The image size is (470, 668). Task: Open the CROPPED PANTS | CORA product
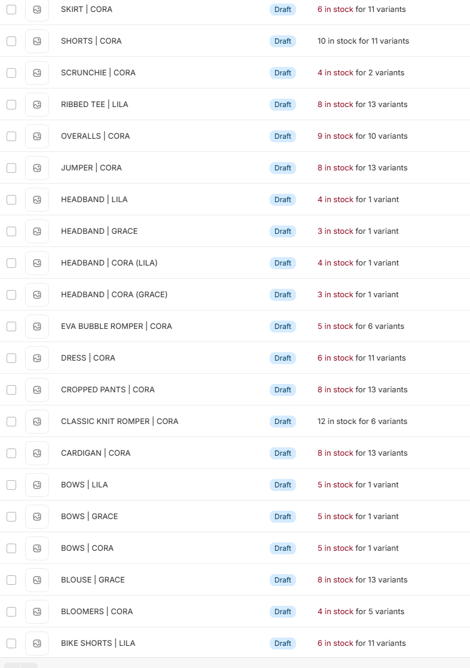108,390
